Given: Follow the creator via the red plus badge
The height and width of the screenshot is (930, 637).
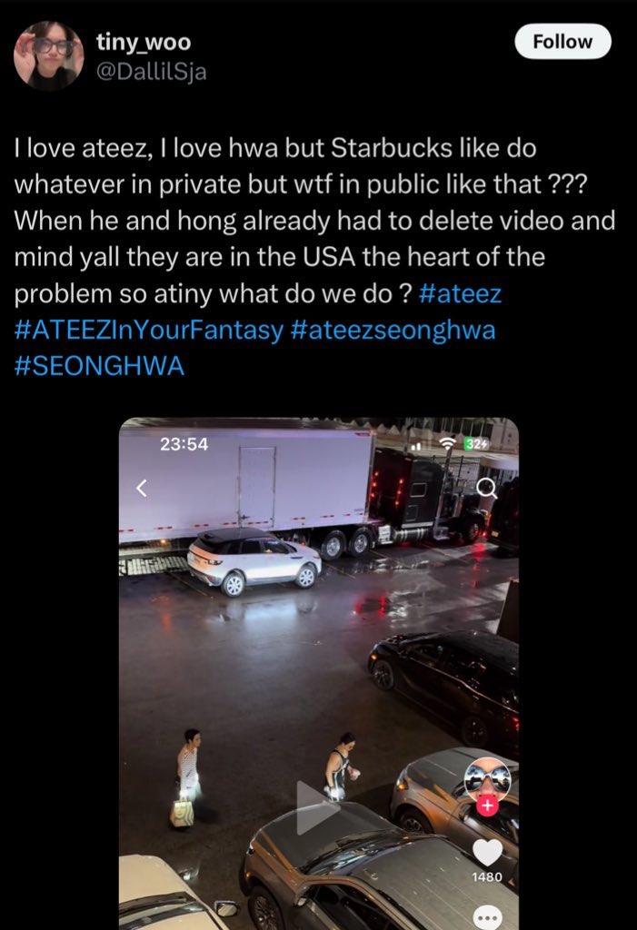Looking at the screenshot, I should click(487, 806).
